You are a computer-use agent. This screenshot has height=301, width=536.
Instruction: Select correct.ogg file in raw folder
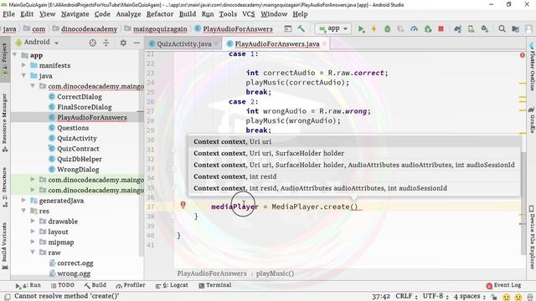point(75,263)
